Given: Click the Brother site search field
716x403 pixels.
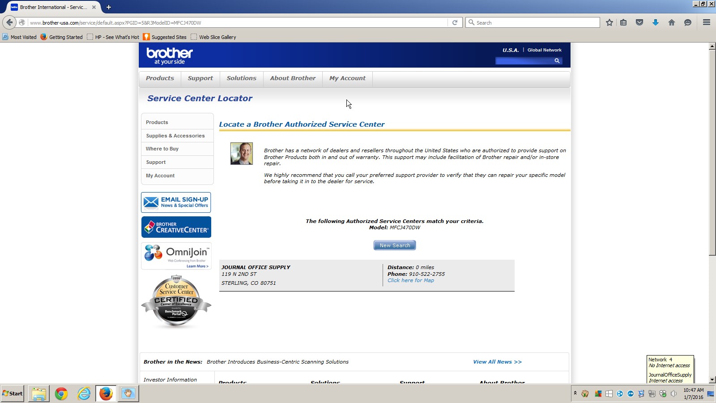Looking at the screenshot, I should tap(524, 61).
